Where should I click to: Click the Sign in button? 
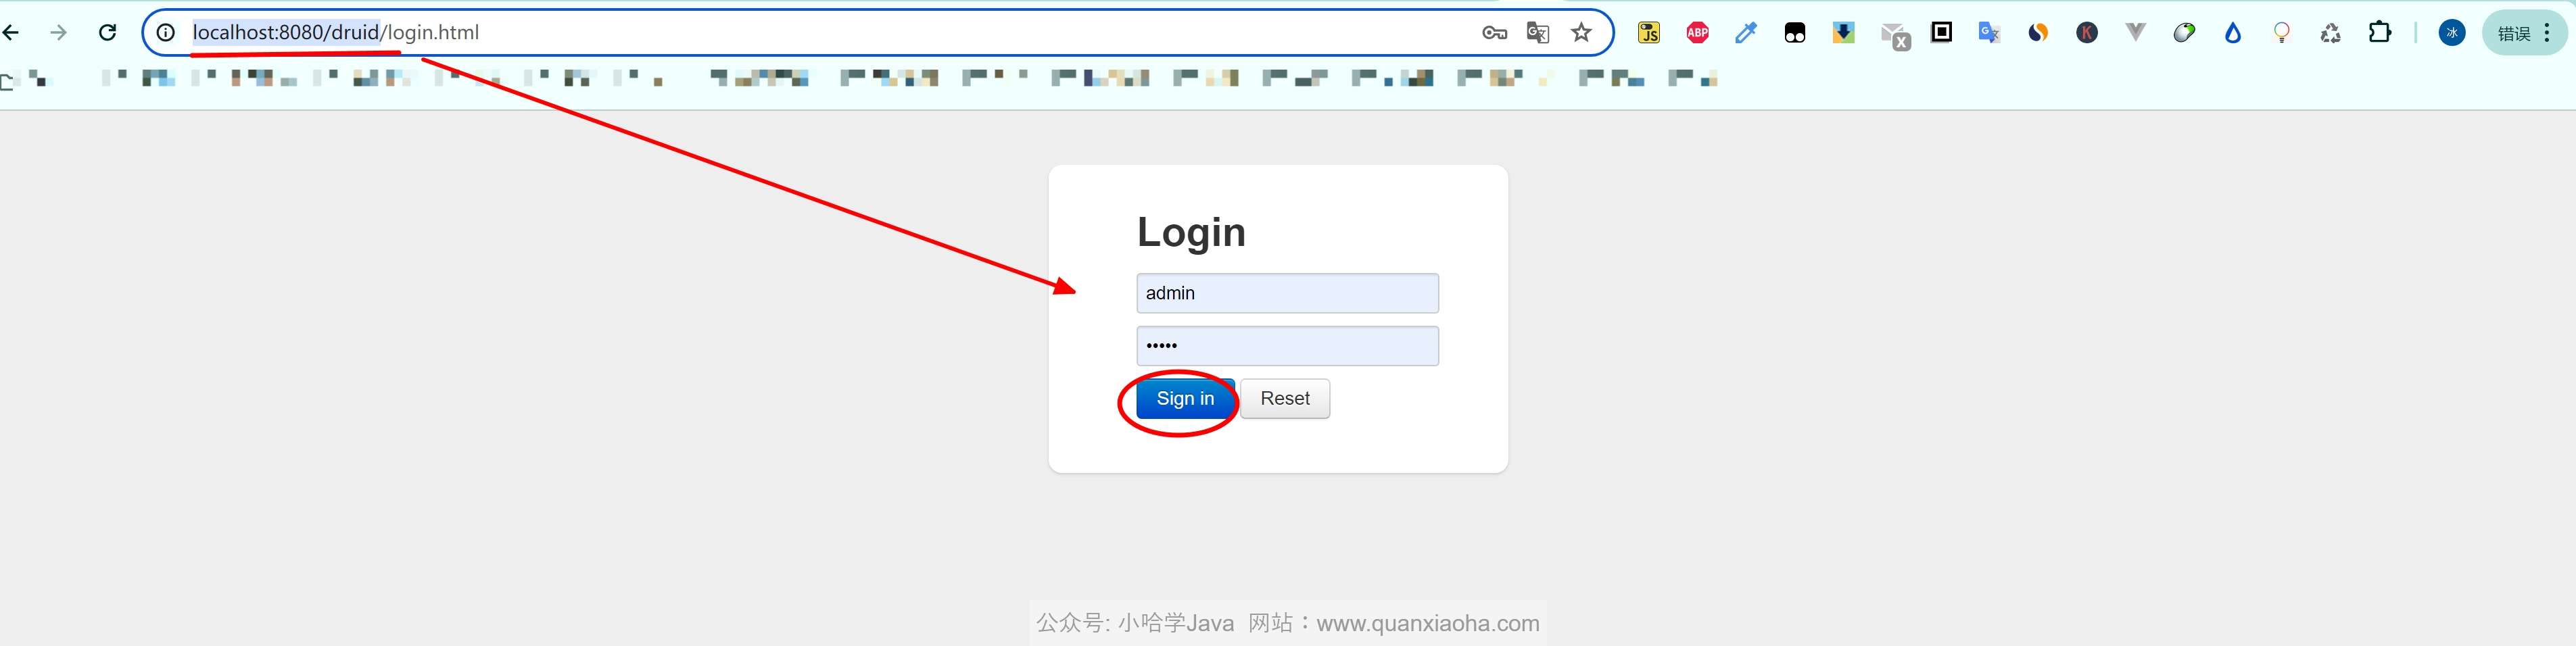coord(1185,399)
